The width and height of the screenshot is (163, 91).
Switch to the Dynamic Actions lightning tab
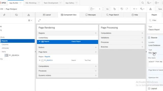coord(4,15)
